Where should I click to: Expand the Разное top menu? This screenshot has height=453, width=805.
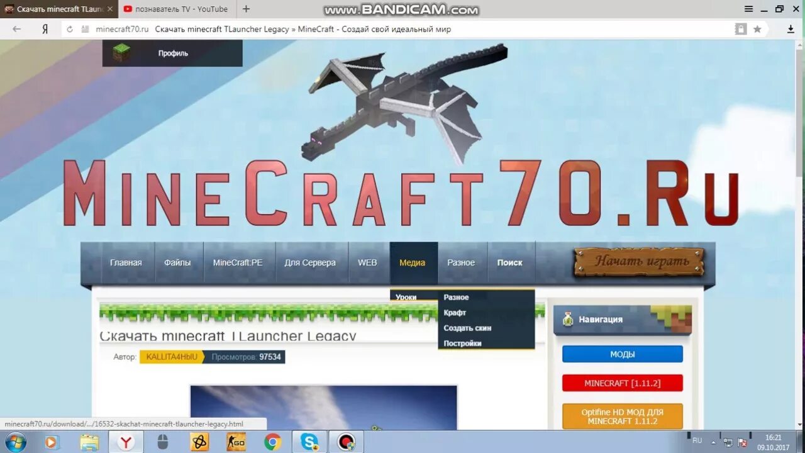pyautogui.click(x=461, y=263)
